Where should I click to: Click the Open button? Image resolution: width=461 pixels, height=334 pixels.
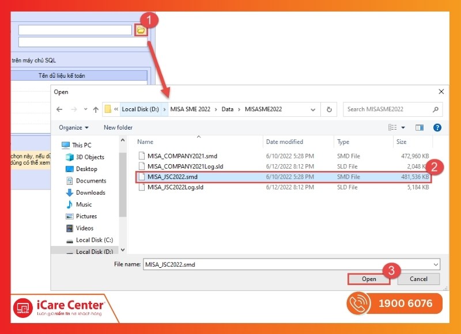[x=369, y=279]
